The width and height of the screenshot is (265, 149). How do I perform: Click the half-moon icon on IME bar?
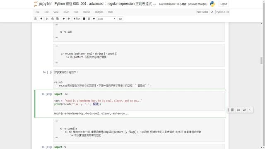click(x=244, y=110)
